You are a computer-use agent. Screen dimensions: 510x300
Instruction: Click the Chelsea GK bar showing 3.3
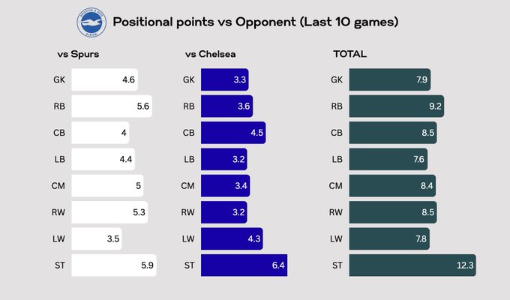[x=225, y=79]
